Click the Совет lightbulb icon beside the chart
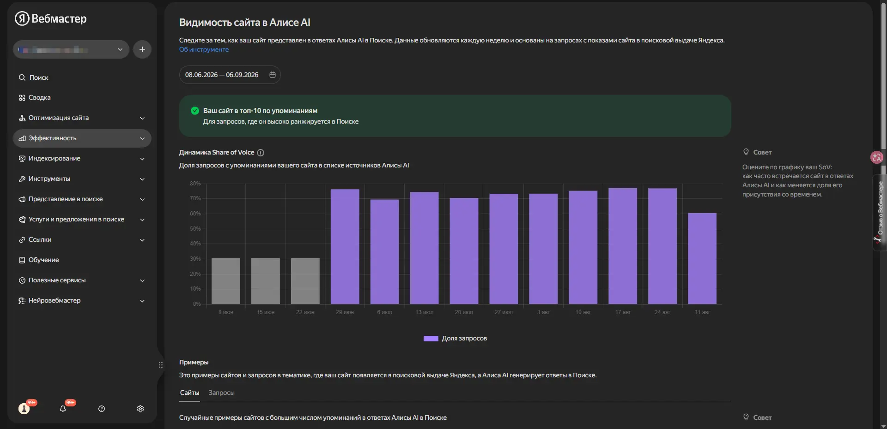Image resolution: width=887 pixels, height=429 pixels. point(746,152)
